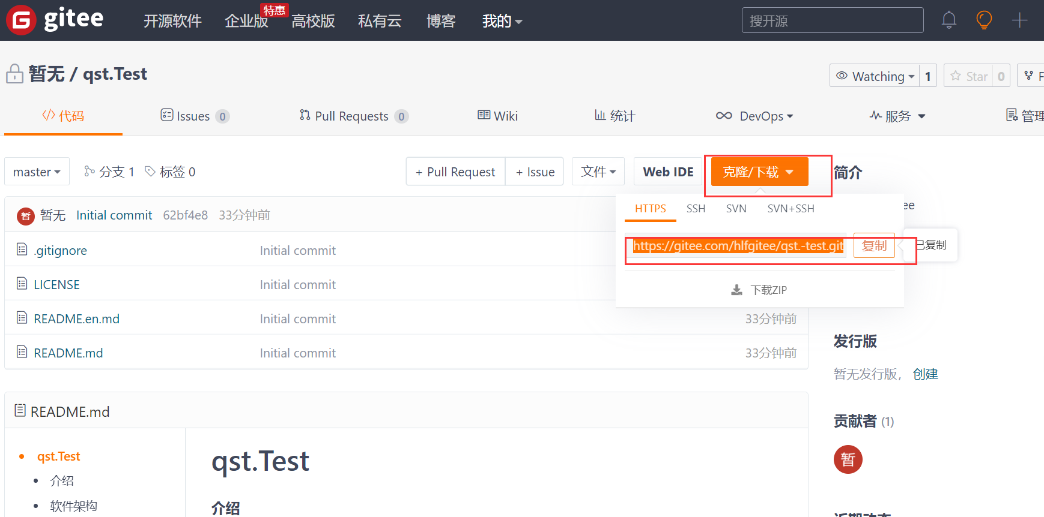Switch to the 代码 tab
Viewport: 1044px width, 517px height.
(x=63, y=116)
